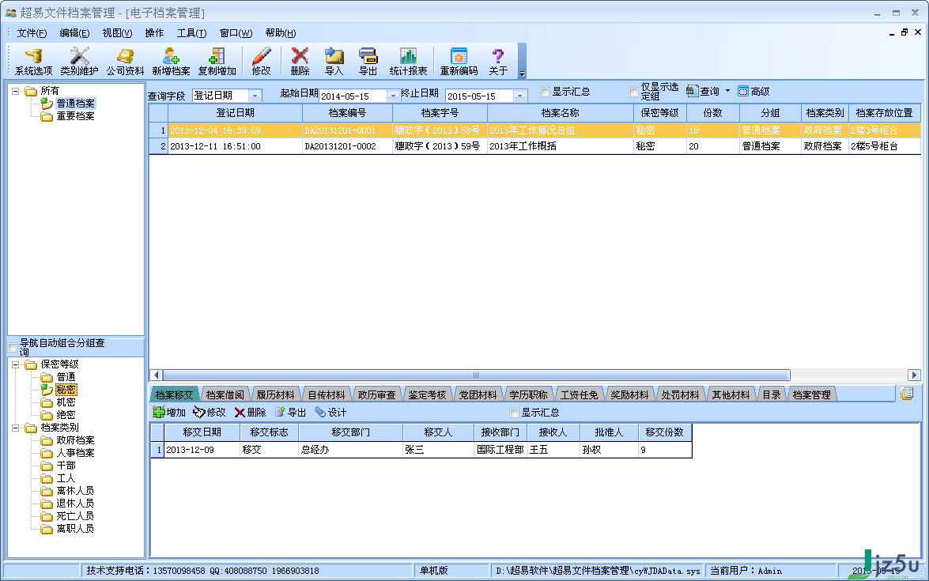
Task: Select 绝密 security level folder
Action: coord(66,415)
